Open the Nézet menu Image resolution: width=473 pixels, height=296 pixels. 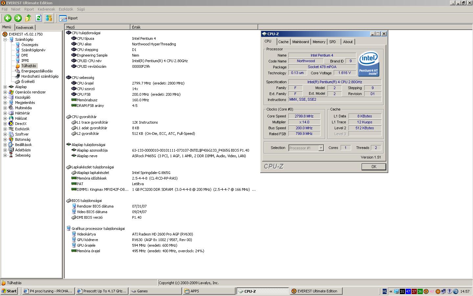coord(16,9)
